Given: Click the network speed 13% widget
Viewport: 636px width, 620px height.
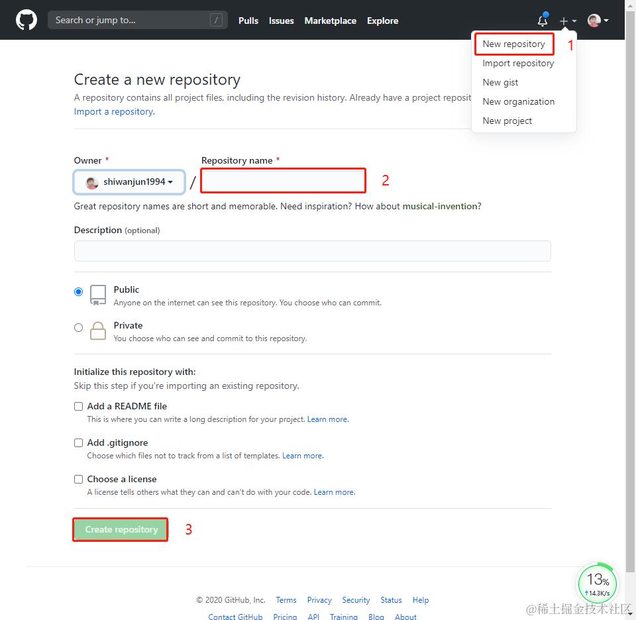Looking at the screenshot, I should (x=598, y=584).
